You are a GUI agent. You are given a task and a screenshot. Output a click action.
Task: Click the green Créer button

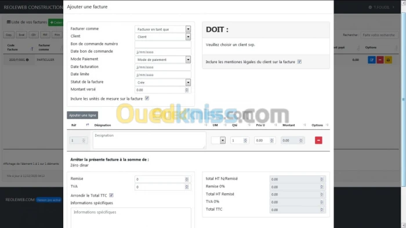click(56, 23)
